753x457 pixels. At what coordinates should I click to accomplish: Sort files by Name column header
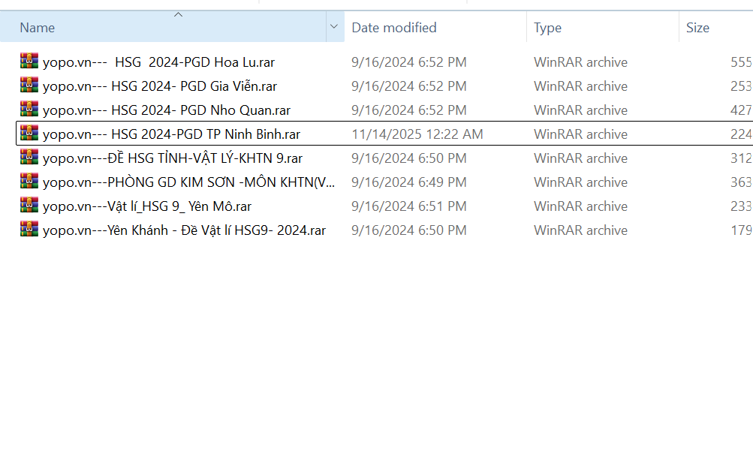[x=38, y=28]
